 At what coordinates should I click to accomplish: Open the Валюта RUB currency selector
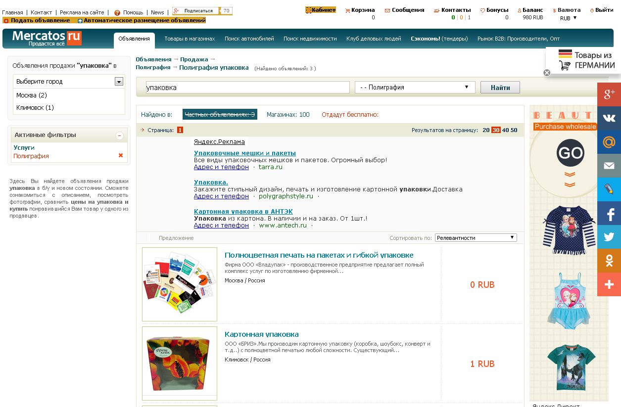click(568, 18)
